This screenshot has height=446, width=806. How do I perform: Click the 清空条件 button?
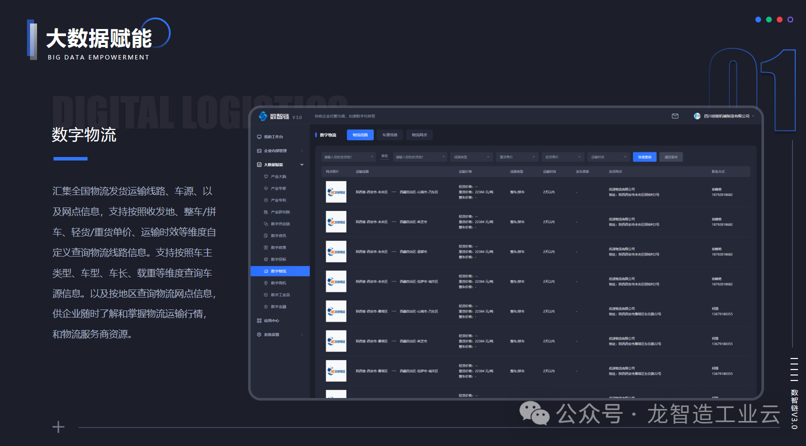(x=671, y=157)
